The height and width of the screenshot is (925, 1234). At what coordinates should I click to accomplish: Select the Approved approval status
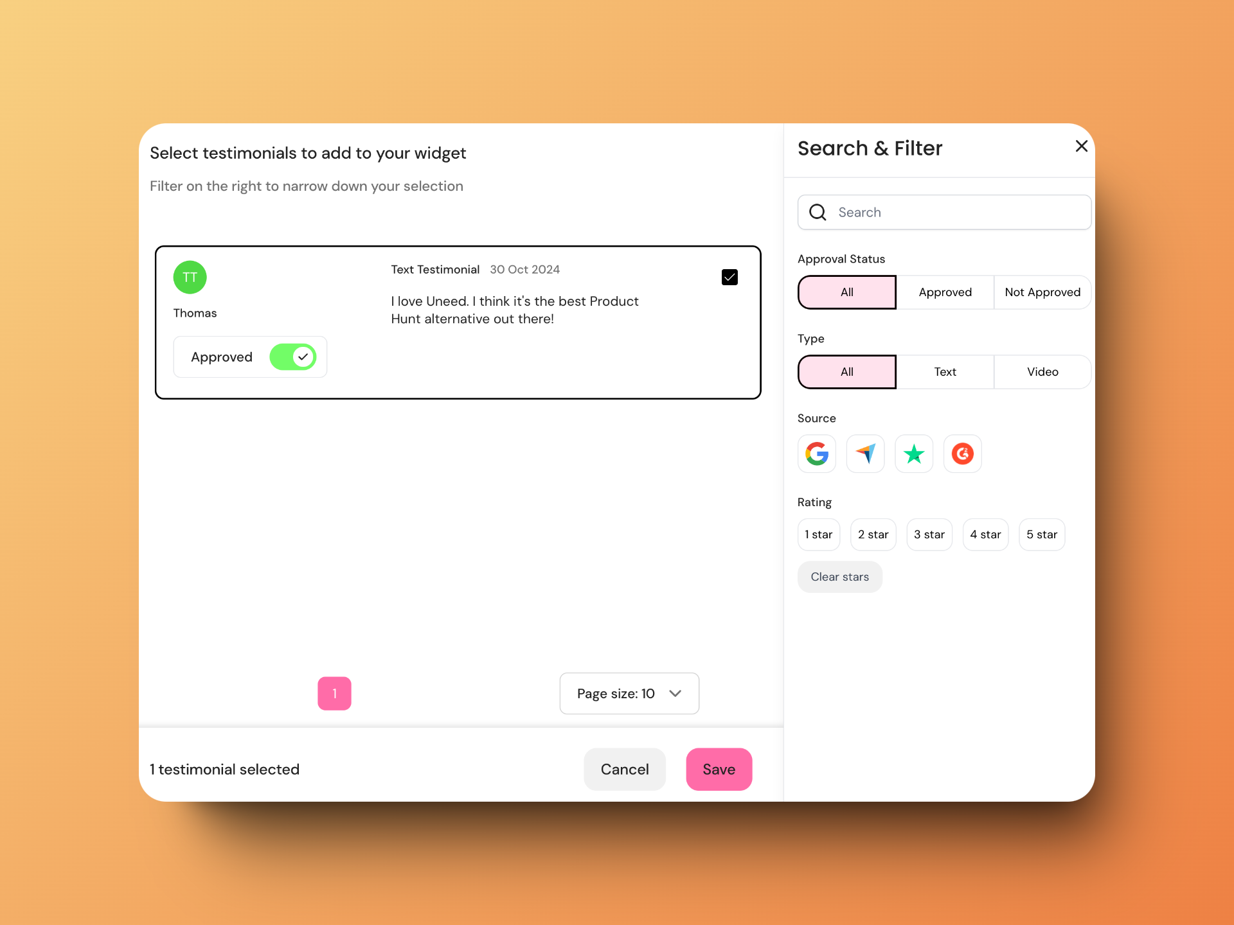pos(943,292)
